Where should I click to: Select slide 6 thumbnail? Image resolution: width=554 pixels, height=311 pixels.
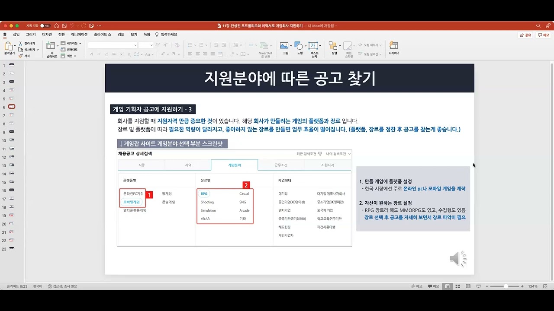[12, 107]
